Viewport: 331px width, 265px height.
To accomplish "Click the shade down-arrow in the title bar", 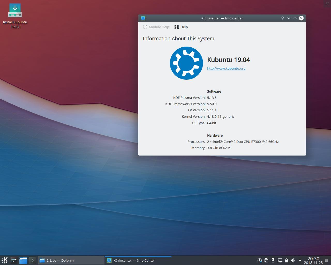I will [289, 18].
